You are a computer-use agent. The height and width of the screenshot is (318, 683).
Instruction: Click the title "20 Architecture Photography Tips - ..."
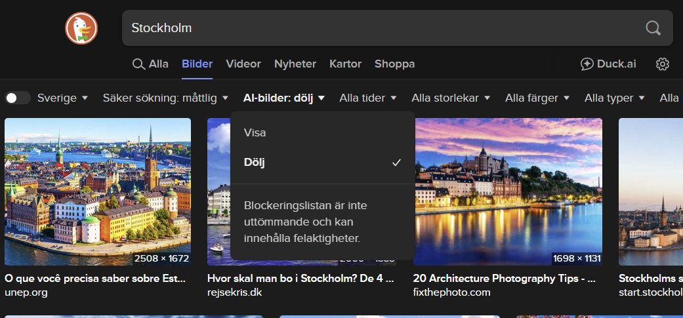[504, 279]
